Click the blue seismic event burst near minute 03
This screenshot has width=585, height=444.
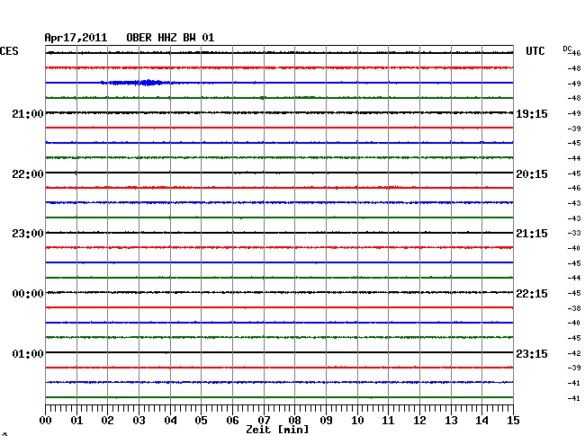(136, 83)
